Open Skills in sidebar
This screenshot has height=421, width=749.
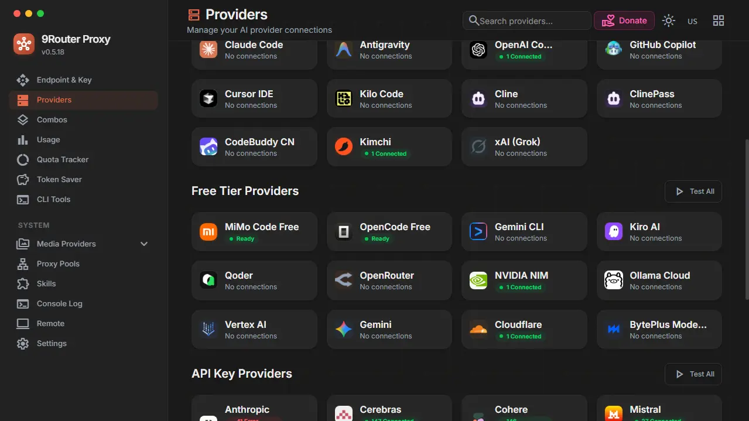tap(83, 283)
